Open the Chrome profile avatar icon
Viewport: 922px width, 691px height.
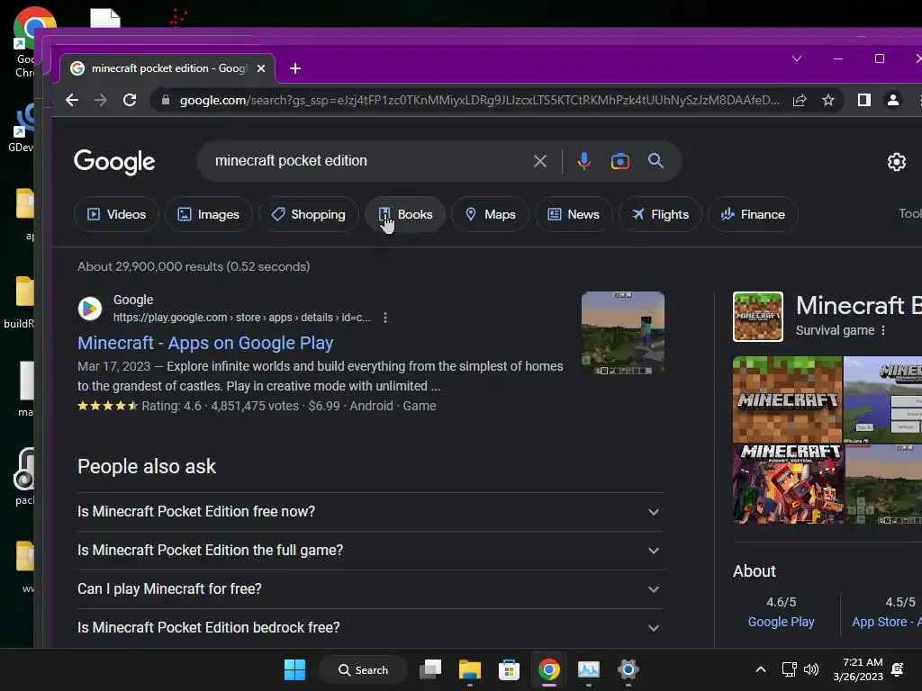pos(892,101)
